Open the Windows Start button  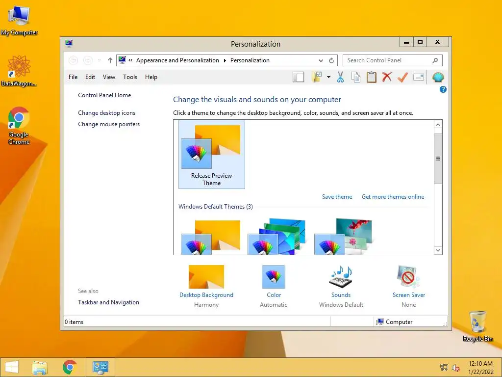tap(12, 367)
